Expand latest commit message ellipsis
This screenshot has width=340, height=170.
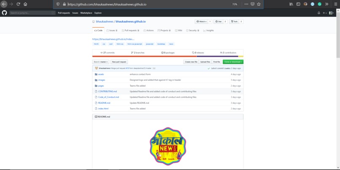154,68
